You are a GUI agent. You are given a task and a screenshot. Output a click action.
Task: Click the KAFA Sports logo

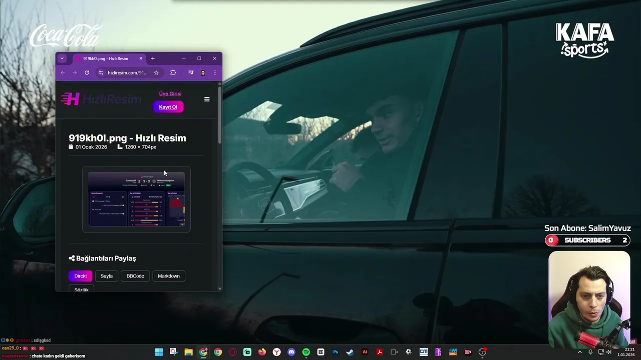[x=584, y=40]
